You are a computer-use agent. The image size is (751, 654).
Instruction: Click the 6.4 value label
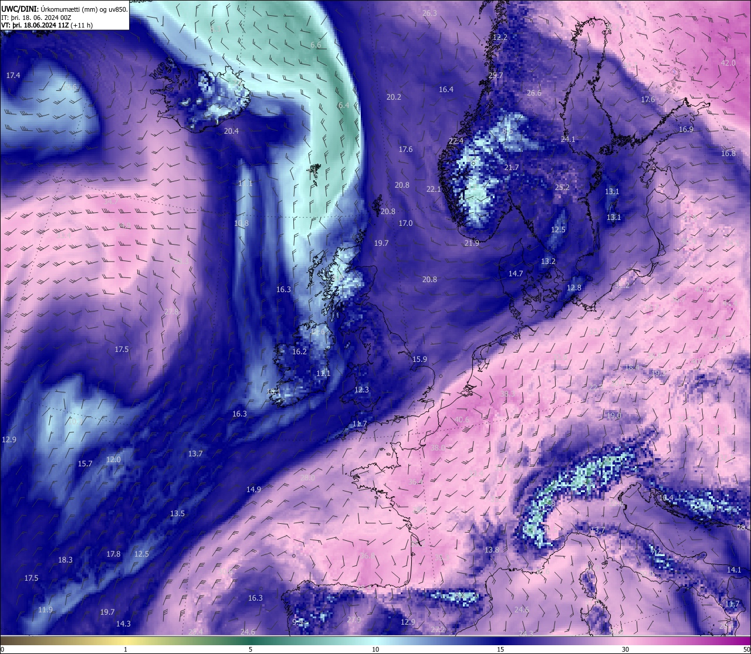click(x=344, y=106)
